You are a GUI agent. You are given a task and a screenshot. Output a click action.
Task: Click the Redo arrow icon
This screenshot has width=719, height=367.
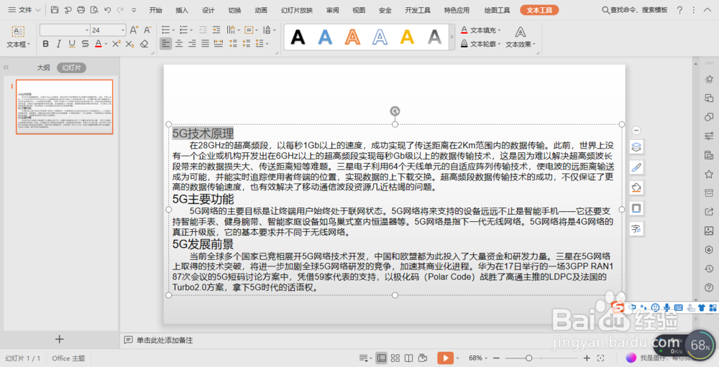point(120,10)
